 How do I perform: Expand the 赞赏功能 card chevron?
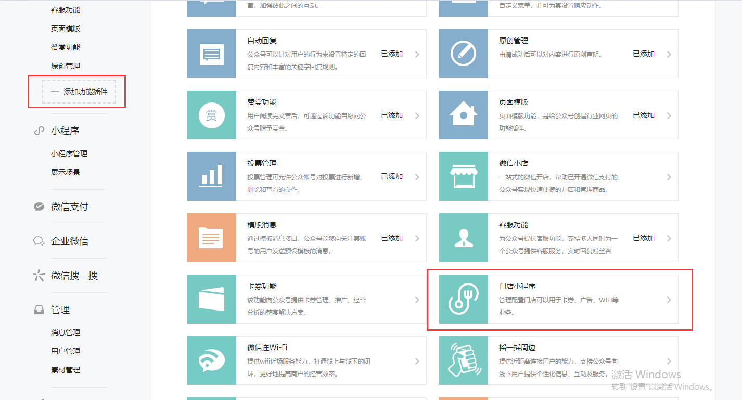[417, 115]
